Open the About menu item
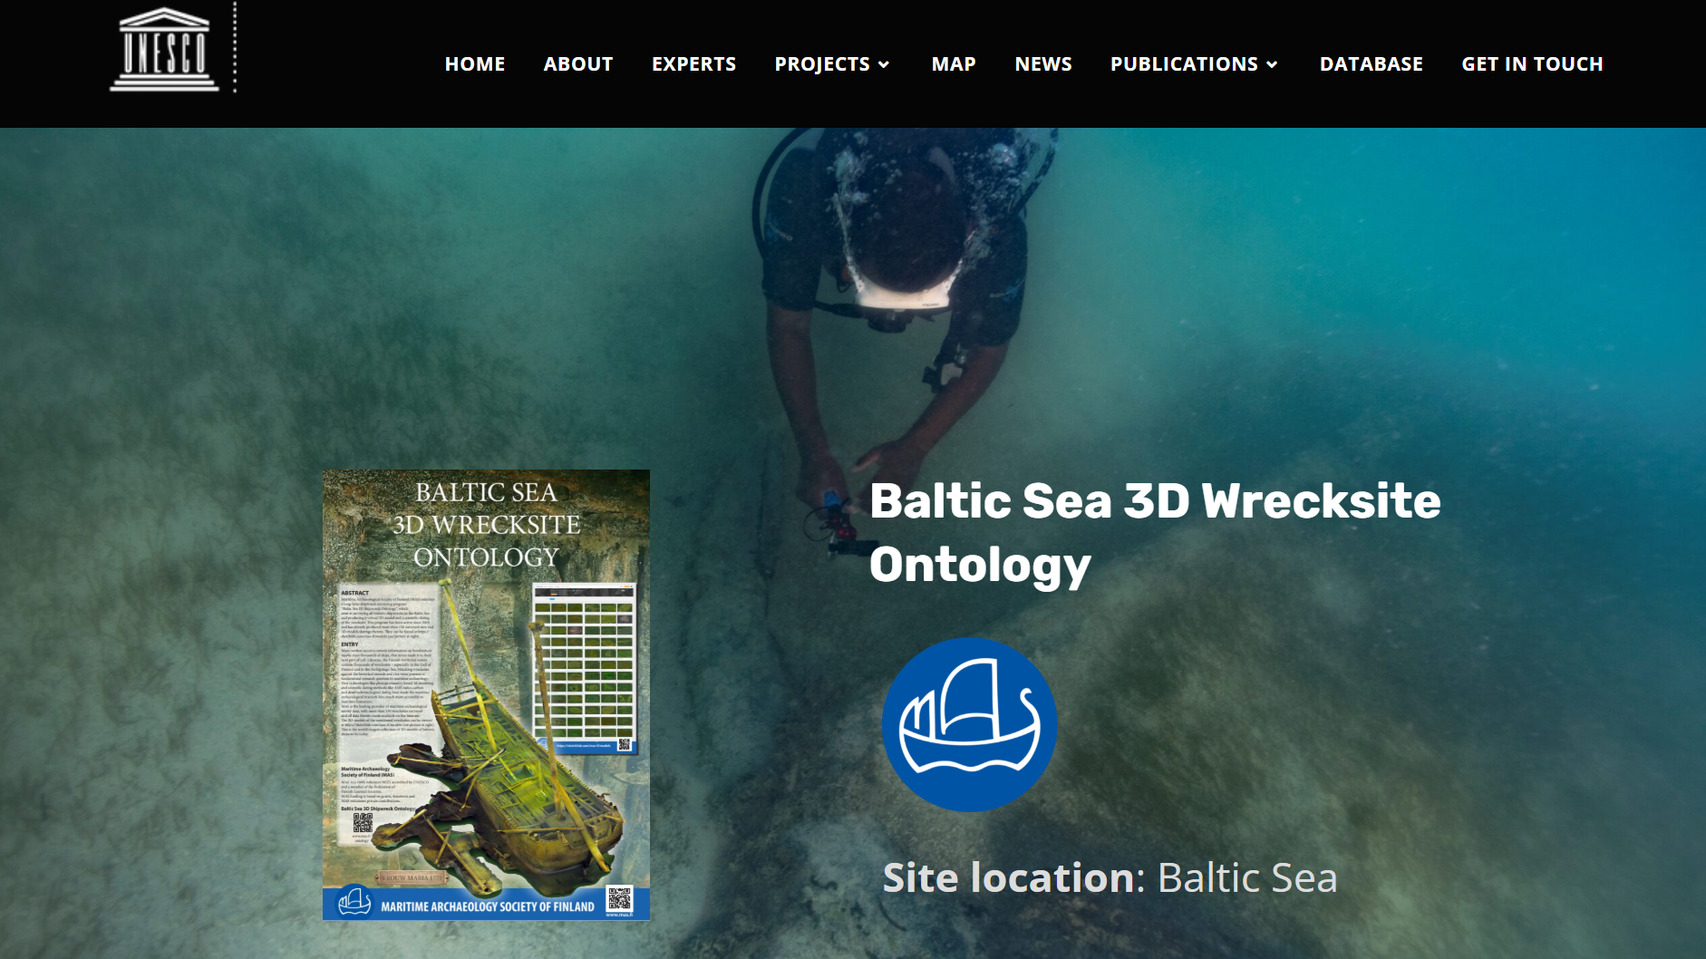The height and width of the screenshot is (959, 1706). 578,63
